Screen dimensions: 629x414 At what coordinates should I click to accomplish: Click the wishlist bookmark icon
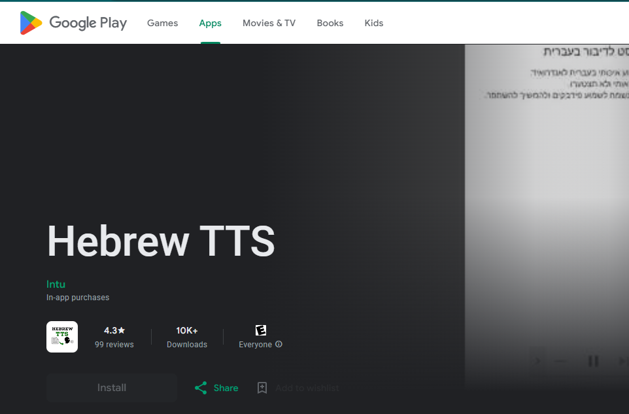click(262, 388)
